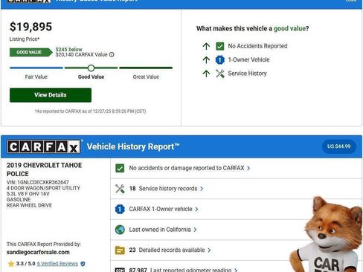Click the GOOD VALUE green badge
This screenshot has height=272, width=363.
tap(31, 52)
